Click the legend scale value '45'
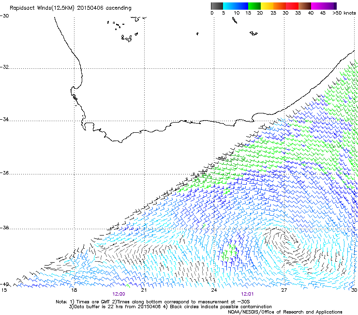358x315 pixels. 323,13
